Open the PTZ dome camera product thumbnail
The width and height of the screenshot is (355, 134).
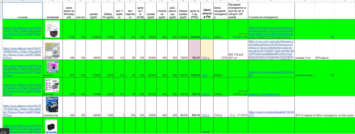(52, 29)
